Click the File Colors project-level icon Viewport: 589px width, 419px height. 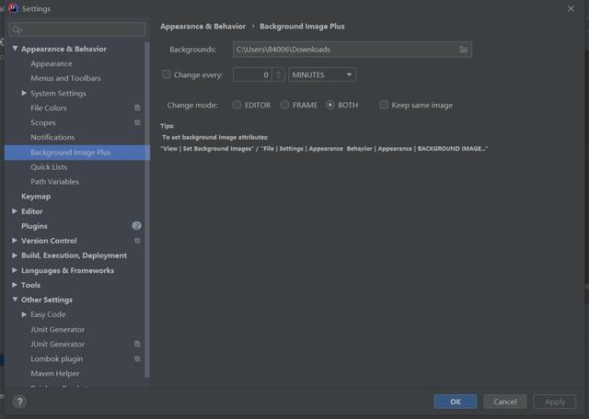137,108
